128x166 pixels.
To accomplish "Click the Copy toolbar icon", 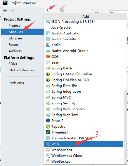I will coord(62,10).
